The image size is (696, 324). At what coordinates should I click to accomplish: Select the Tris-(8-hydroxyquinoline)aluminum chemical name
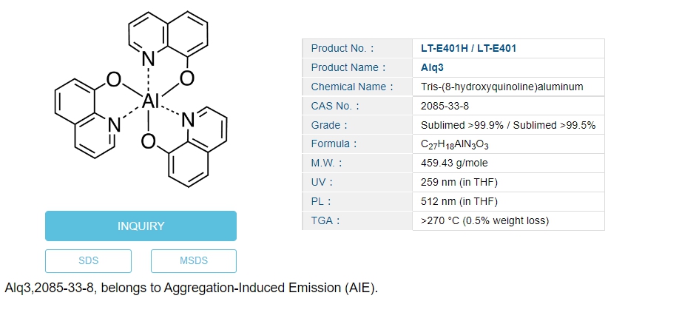tap(501, 87)
